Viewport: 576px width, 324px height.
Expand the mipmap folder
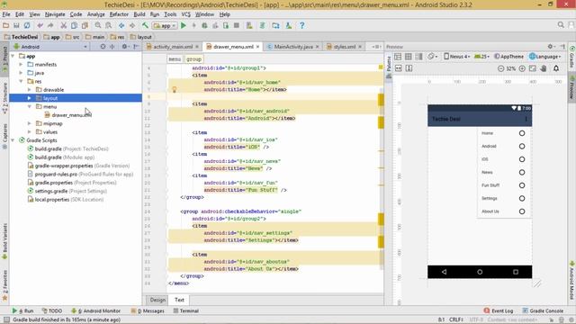coord(30,123)
